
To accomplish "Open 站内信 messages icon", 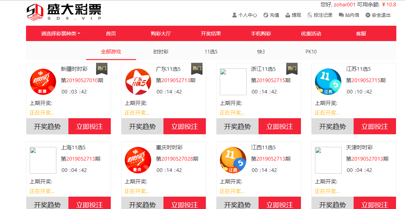I will tap(341, 15).
